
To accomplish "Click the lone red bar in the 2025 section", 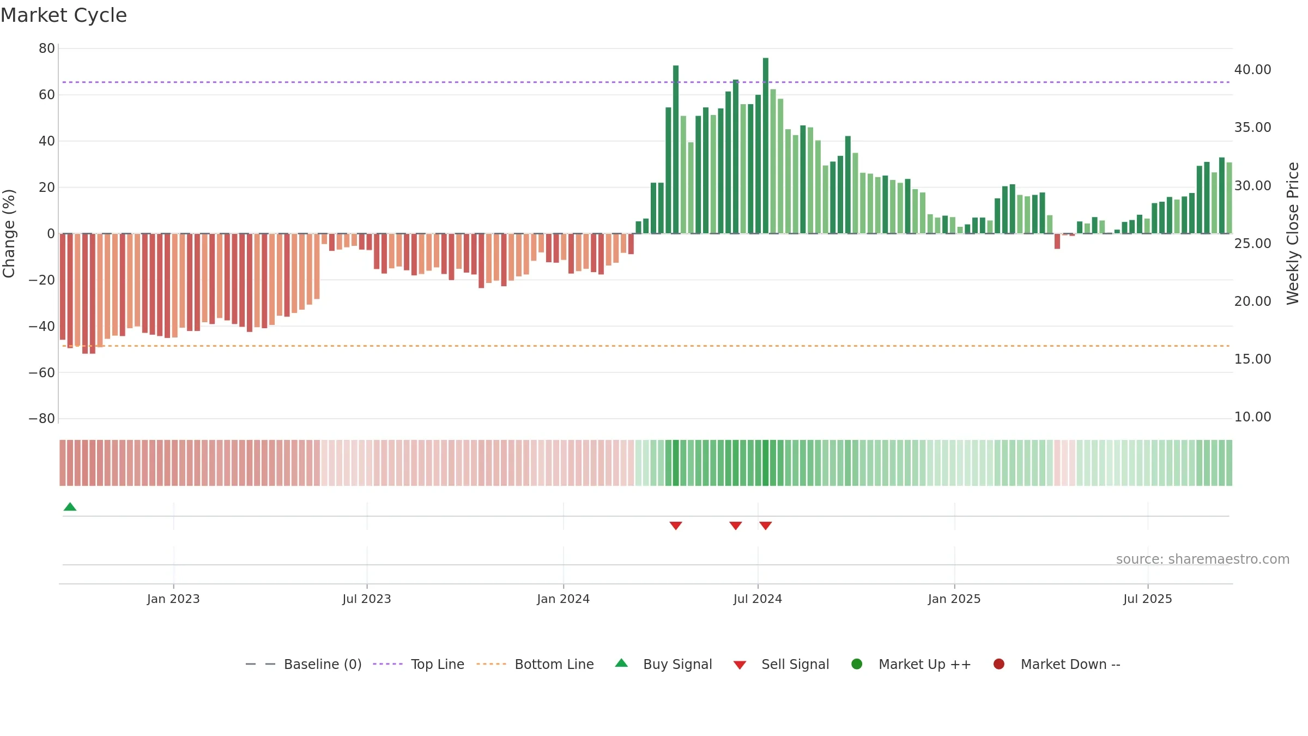I will tap(1057, 242).
